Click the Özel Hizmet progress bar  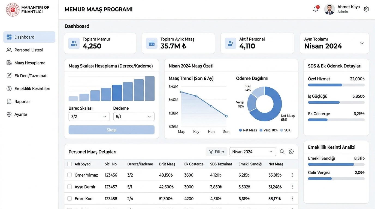336,85
